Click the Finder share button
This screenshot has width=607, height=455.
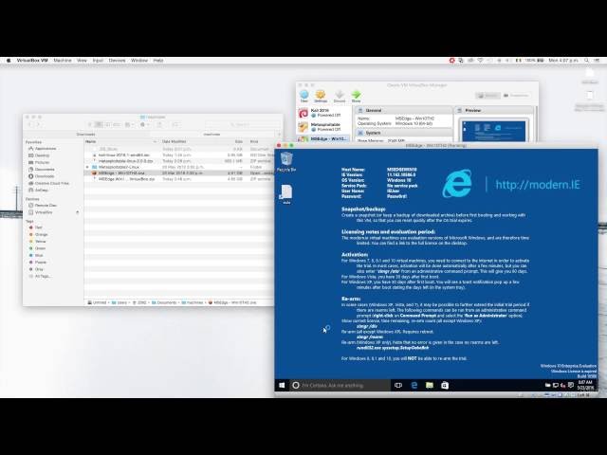[x=159, y=124]
